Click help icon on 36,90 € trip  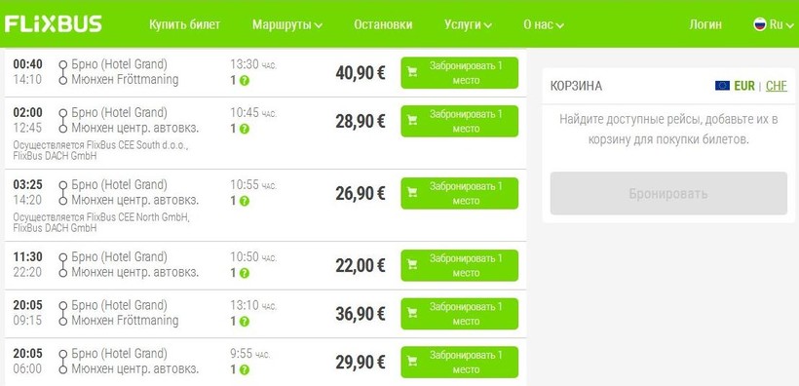click(245, 322)
